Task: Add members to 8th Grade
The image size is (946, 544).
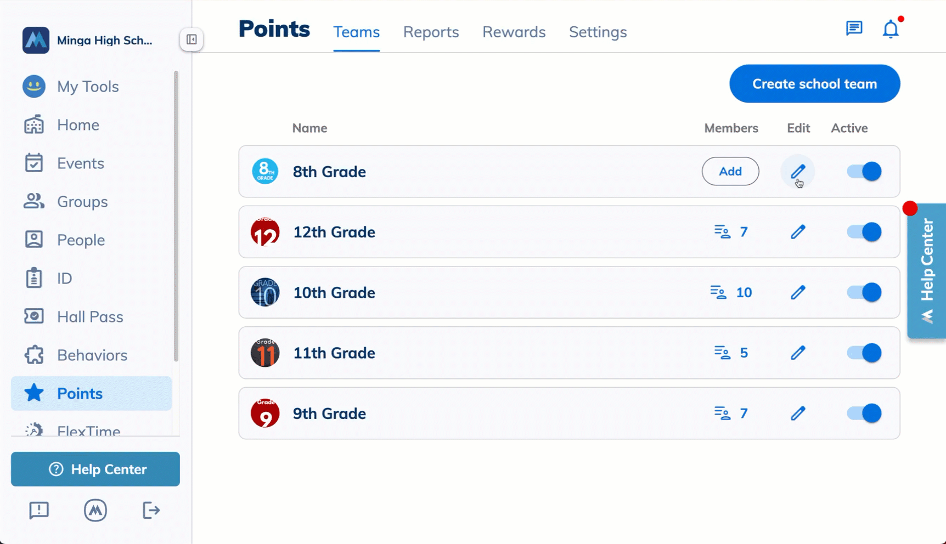Action: 730,172
